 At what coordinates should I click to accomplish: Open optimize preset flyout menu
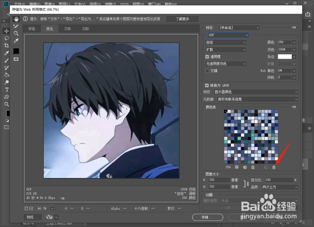(294, 27)
